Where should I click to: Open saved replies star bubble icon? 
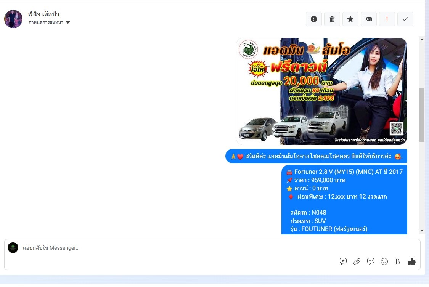[343, 261]
